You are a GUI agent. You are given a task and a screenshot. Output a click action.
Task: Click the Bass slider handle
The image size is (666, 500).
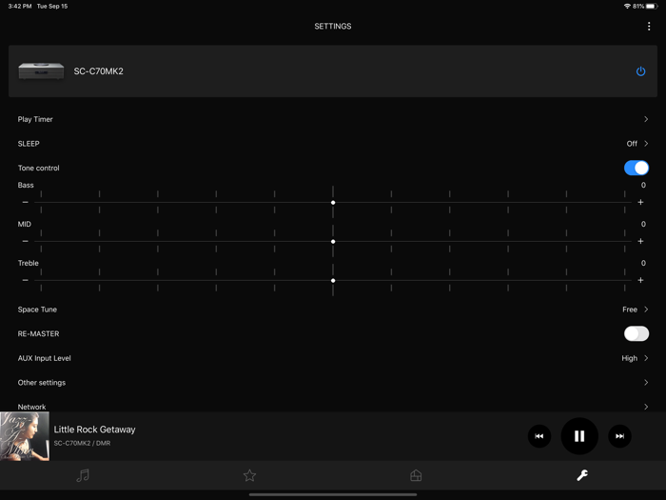(x=333, y=202)
